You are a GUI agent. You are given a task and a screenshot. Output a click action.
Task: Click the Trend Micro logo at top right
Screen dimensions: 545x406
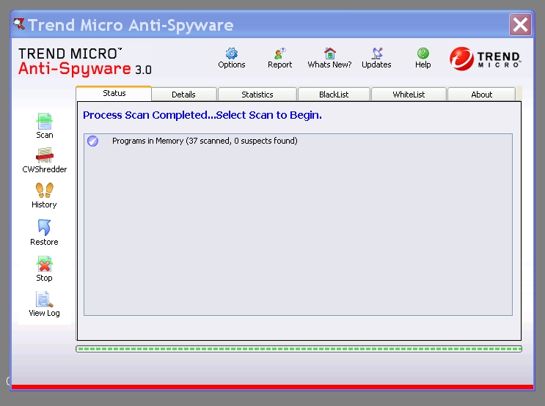(x=485, y=59)
